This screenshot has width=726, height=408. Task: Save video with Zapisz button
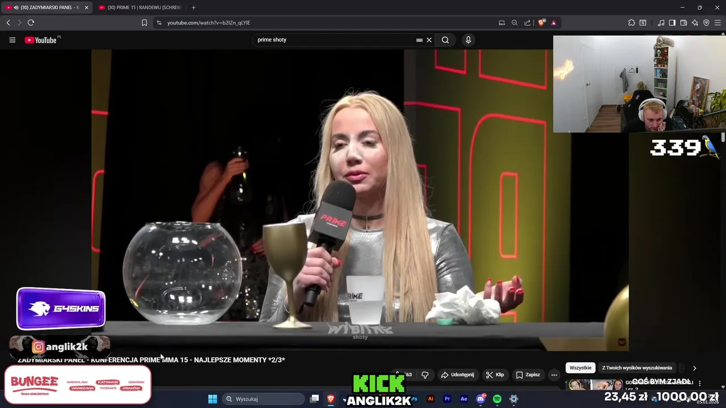click(527, 375)
